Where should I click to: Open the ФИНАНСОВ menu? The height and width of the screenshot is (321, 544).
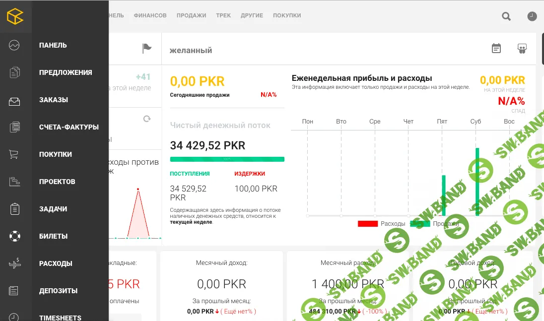coord(149,15)
